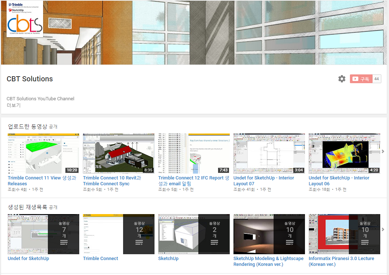The width and height of the screenshot is (389, 275).
Task: Click CBT Solutions YouTube Channel description text
Action: click(41, 98)
